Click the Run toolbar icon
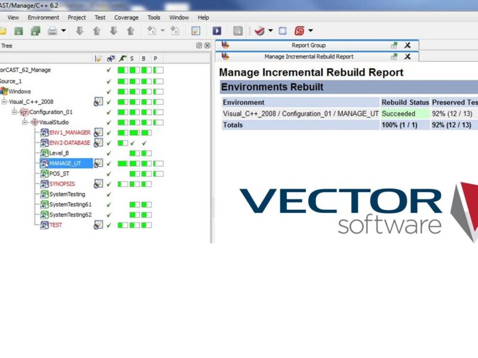478x358 pixels. pos(217,30)
